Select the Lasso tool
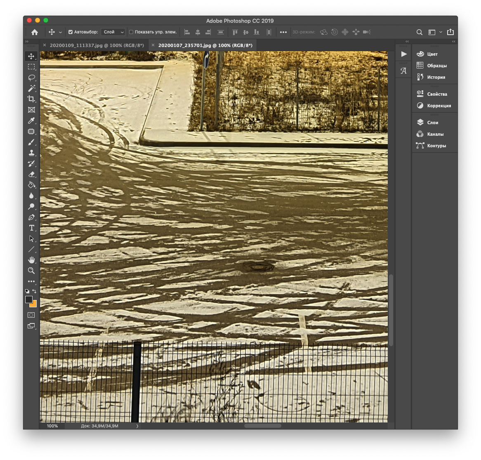Viewport: 481px width, 460px height. [31, 78]
